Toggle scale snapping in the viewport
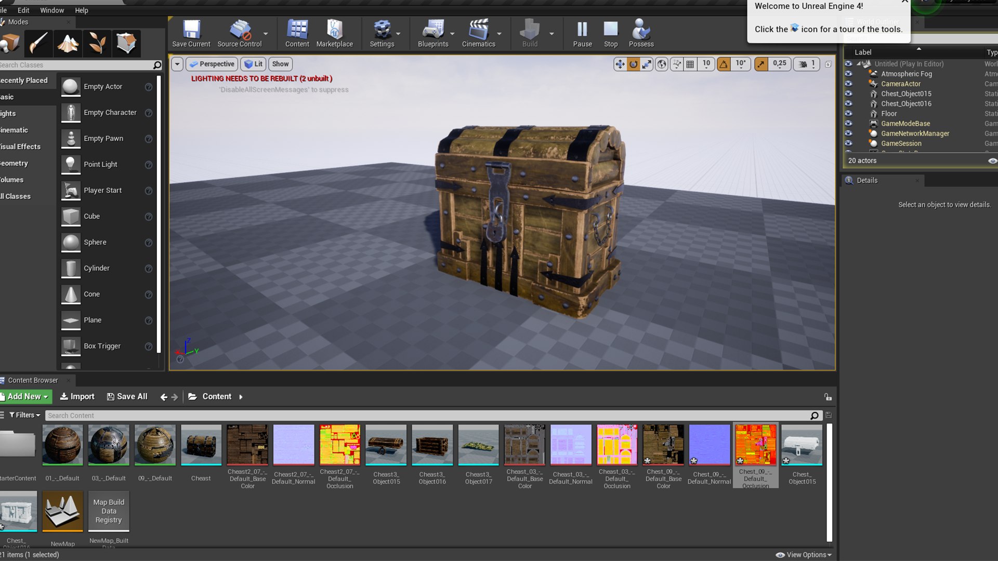998x561 pixels. click(x=761, y=64)
